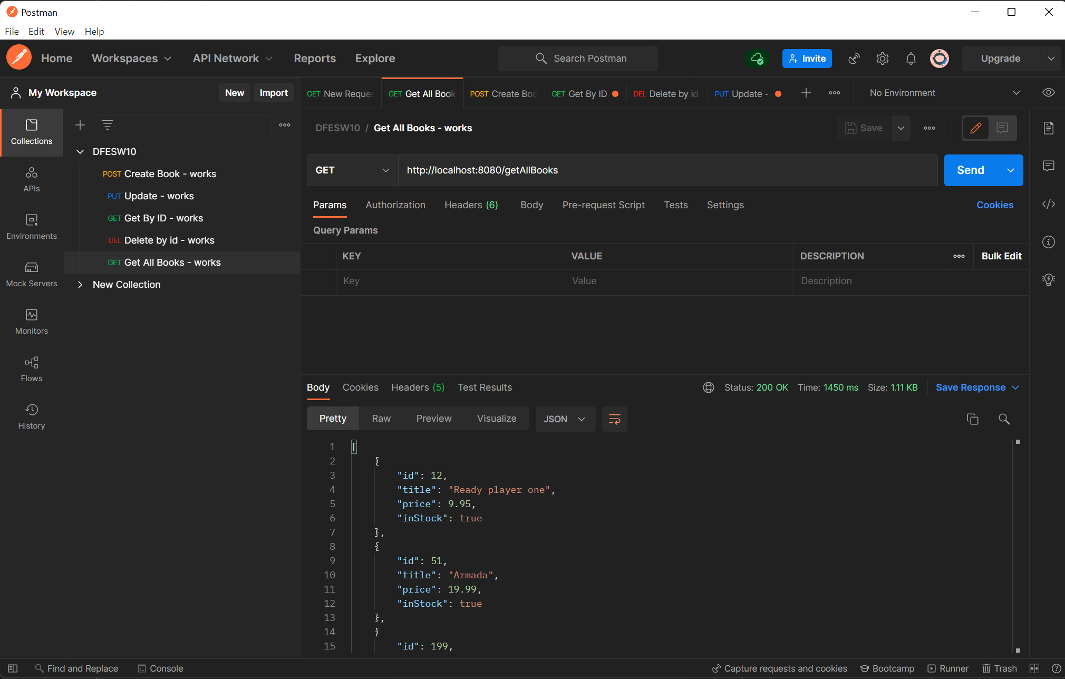Open the Environments sidebar panel
Screen dimensions: 1065x679
click(x=32, y=227)
